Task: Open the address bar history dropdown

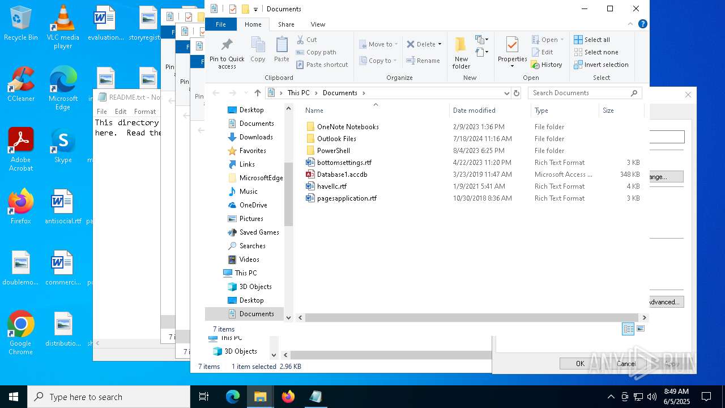Action: [x=506, y=93]
